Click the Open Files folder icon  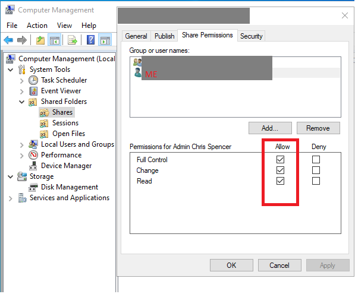point(44,134)
